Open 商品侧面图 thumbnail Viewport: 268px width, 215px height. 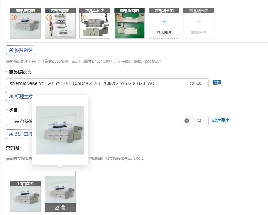pyautogui.click(x=129, y=23)
